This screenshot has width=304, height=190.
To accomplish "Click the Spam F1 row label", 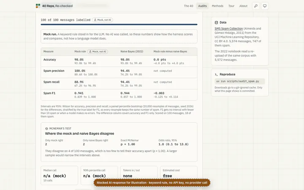I will point(49,93).
